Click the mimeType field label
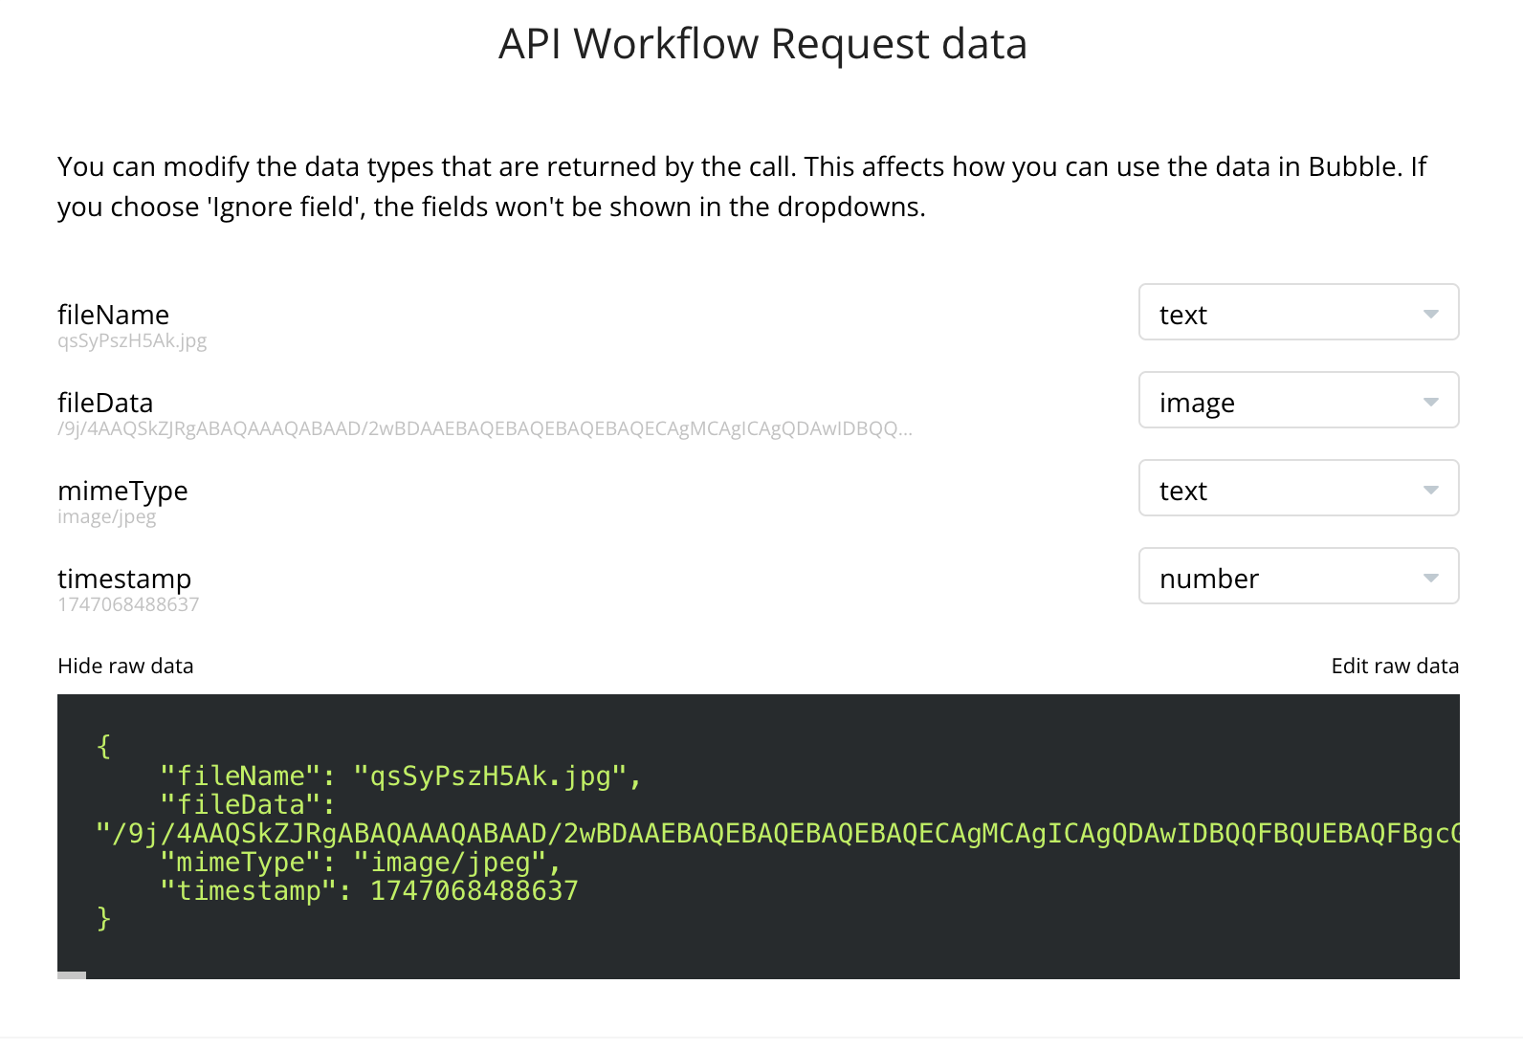The width and height of the screenshot is (1523, 1050). click(x=122, y=491)
